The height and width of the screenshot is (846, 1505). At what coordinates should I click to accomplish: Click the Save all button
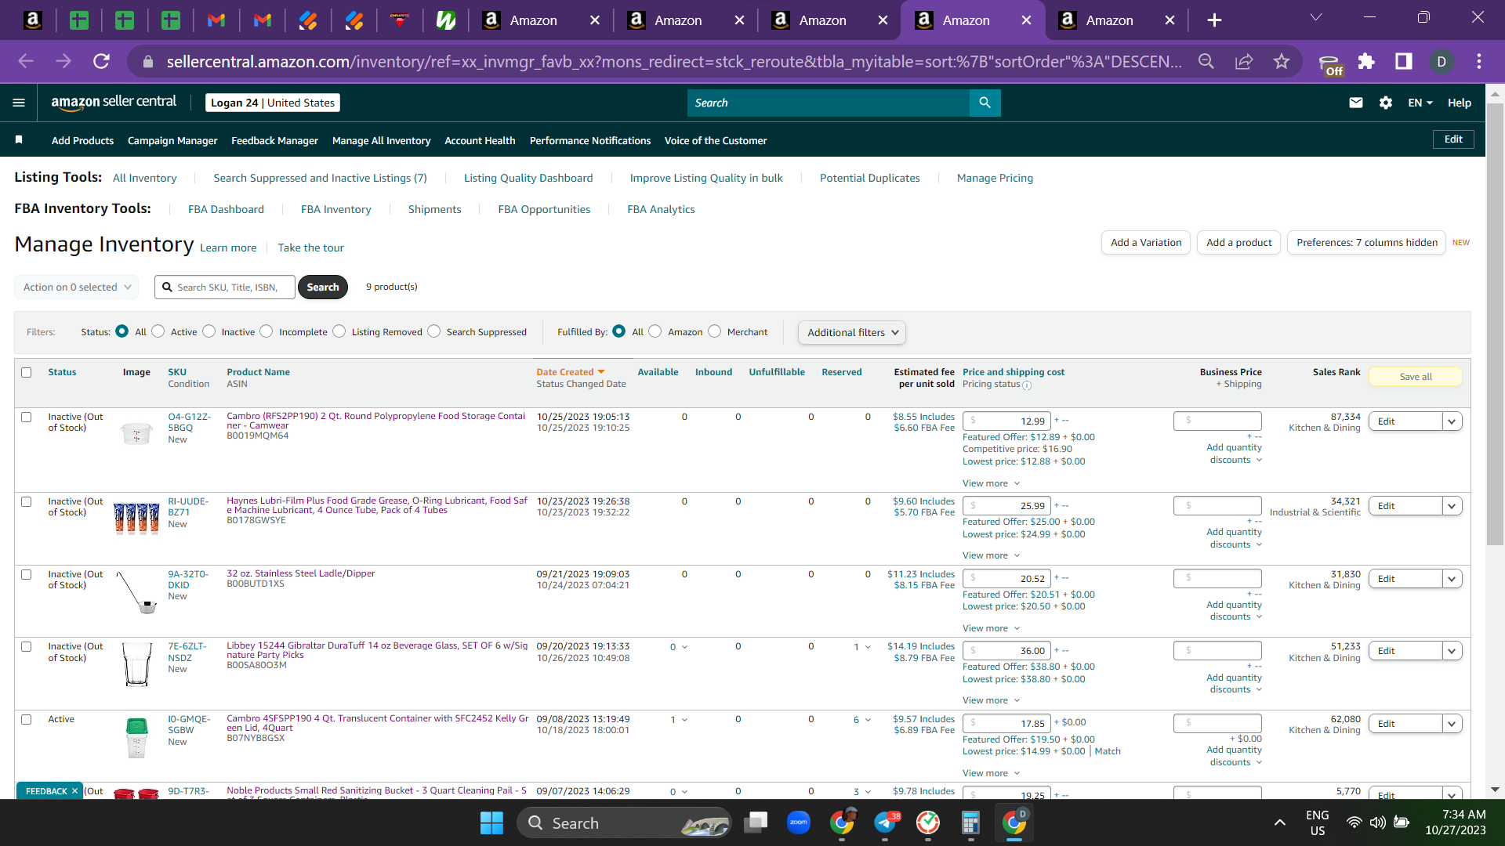click(1416, 377)
